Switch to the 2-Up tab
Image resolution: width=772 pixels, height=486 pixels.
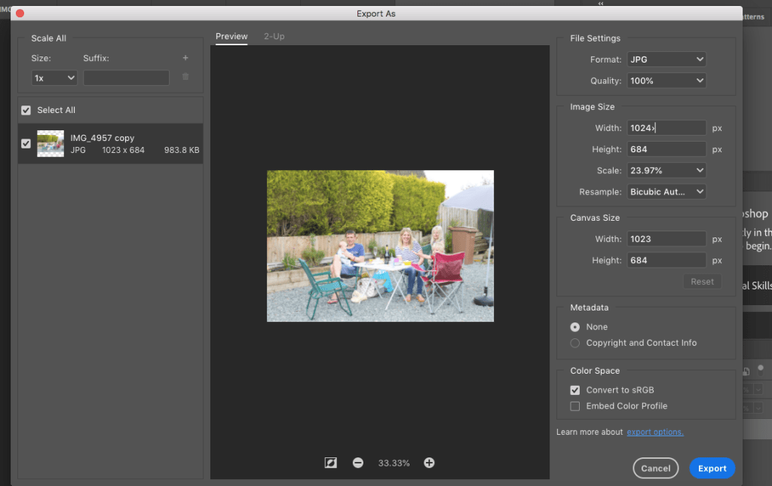[x=274, y=36]
